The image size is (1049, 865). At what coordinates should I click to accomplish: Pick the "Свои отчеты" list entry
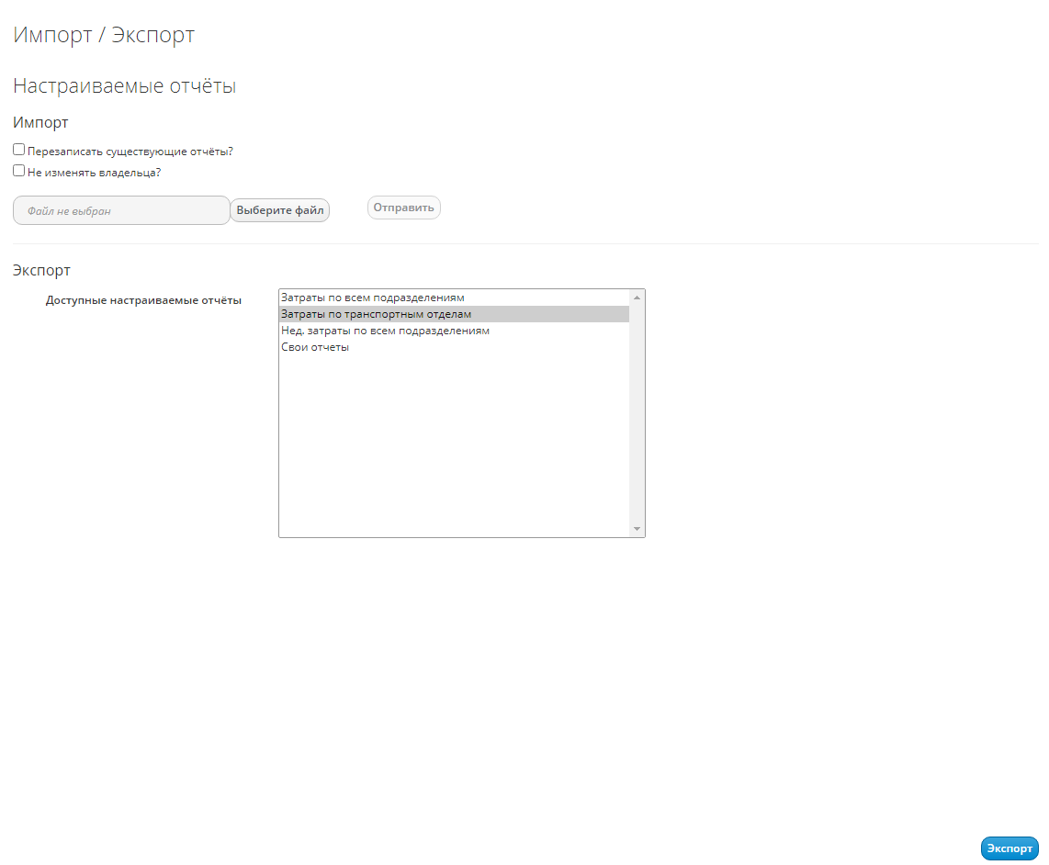315,347
